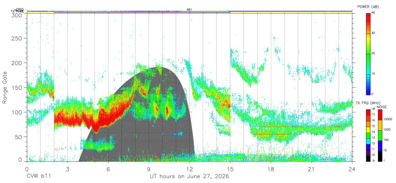This screenshot has height=183, width=396.
Task: Click the '300' range gate tick label
Action: (17, 15)
